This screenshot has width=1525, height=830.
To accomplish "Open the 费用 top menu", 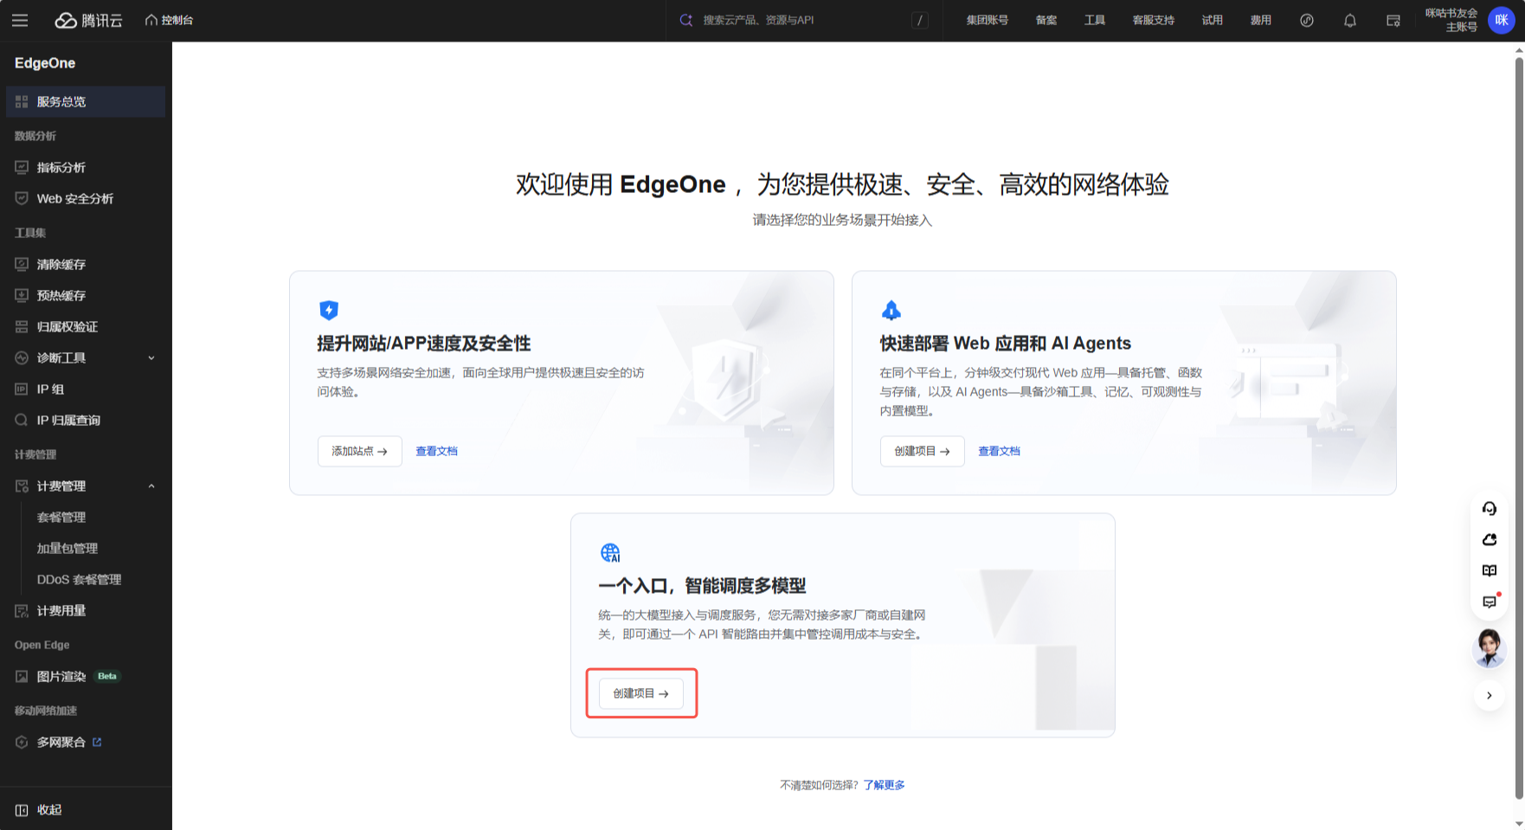I will pyautogui.click(x=1261, y=20).
